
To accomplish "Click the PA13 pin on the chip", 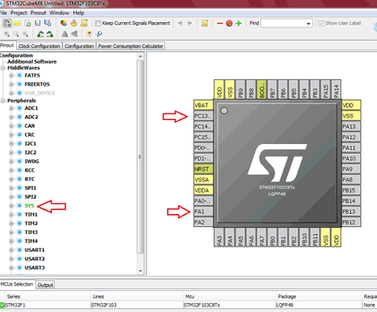I will [x=351, y=127].
